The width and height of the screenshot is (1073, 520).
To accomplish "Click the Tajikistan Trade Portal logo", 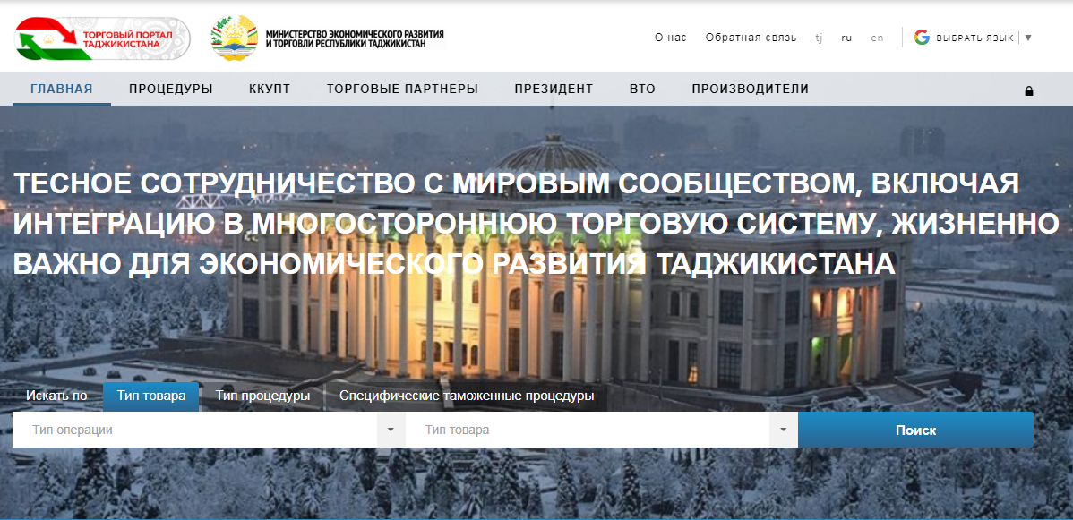I will tap(102, 38).
